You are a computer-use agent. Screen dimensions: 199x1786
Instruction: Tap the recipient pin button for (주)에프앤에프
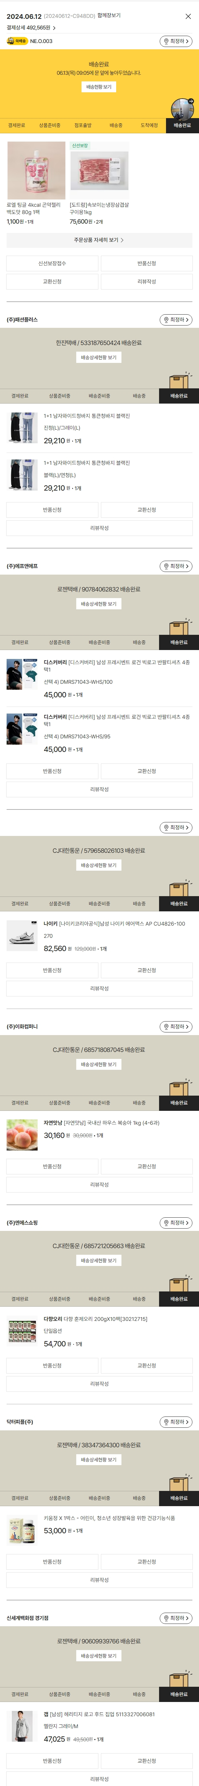pos(176,566)
